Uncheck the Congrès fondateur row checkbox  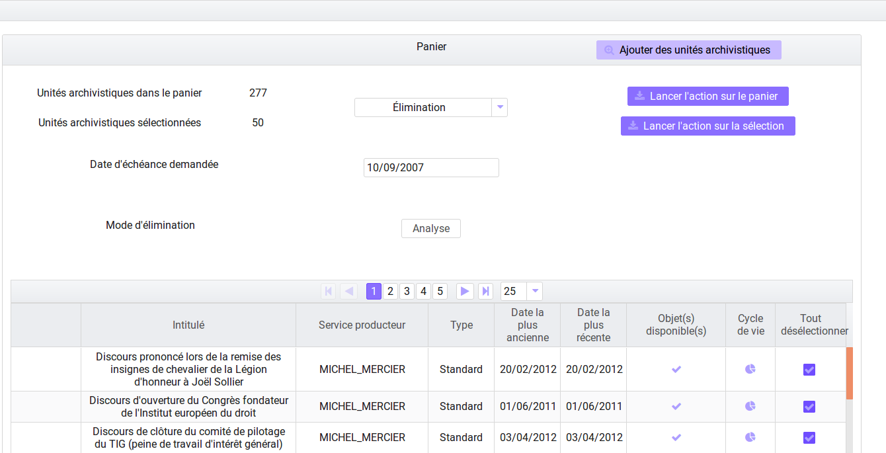pos(809,407)
